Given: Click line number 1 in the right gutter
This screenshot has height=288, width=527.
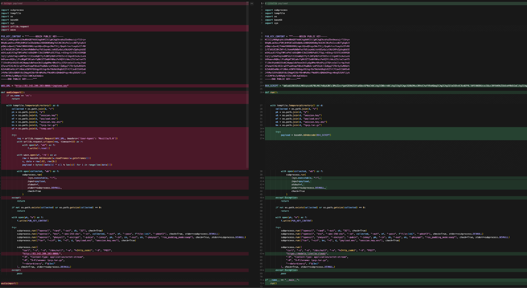Looking at the screenshot, I should click(x=263, y=2).
